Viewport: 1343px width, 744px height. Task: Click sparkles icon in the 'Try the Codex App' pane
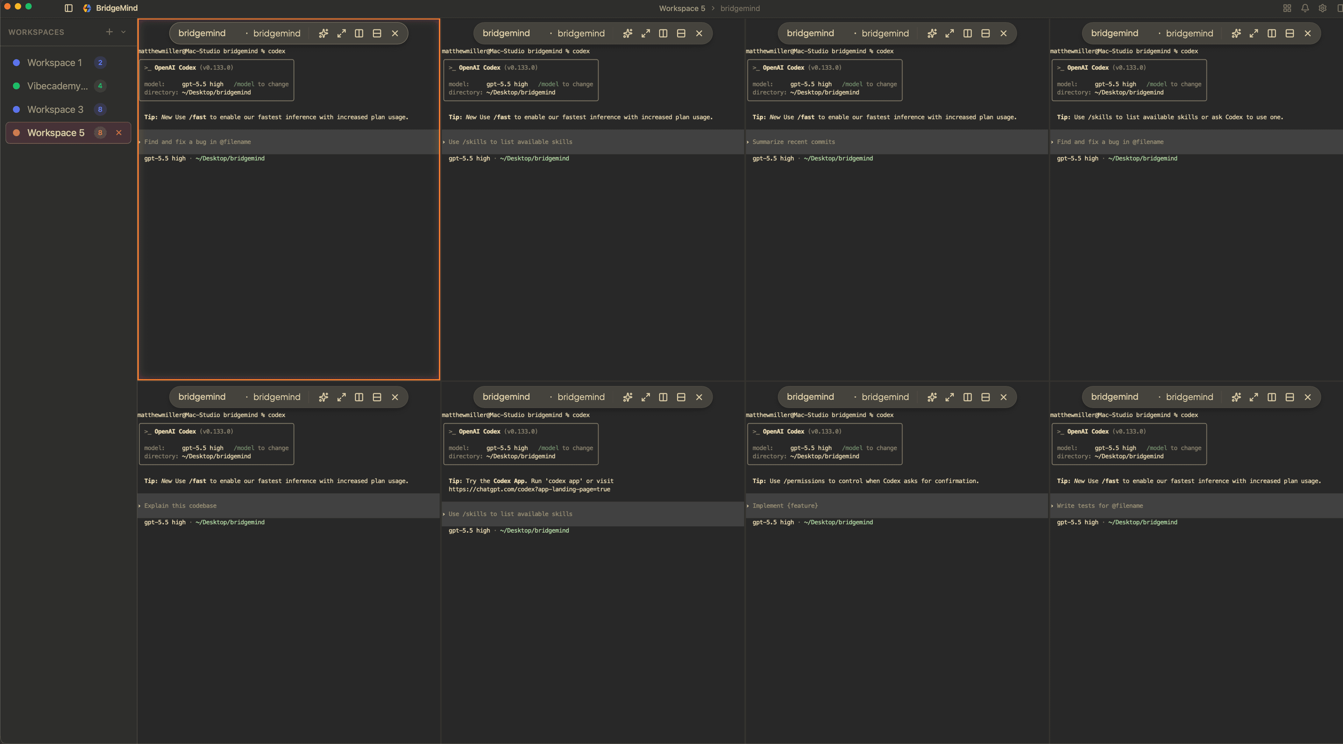click(x=628, y=397)
